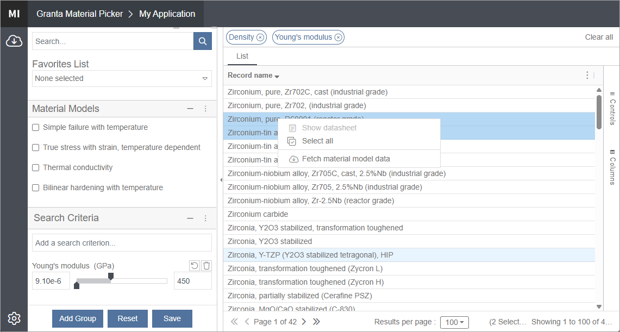Choose Select all from context menu
The image size is (620, 332).
[x=359, y=141]
